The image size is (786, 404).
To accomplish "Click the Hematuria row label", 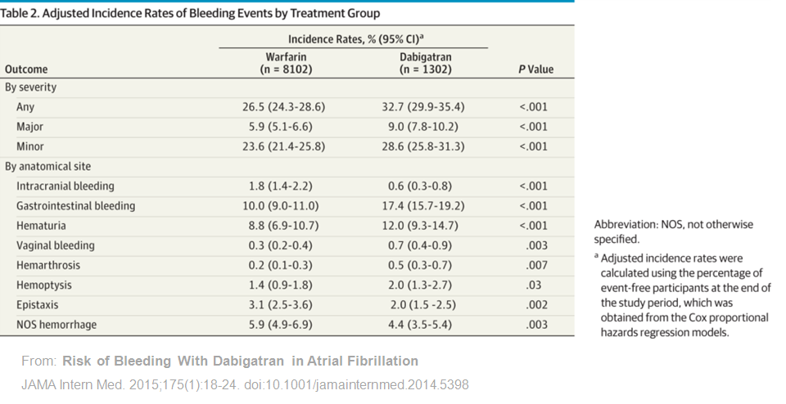I will [x=41, y=226].
